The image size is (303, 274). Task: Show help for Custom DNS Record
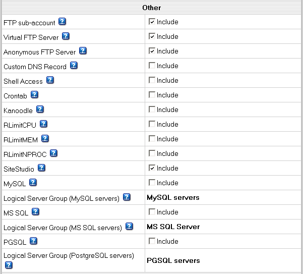(x=74, y=66)
